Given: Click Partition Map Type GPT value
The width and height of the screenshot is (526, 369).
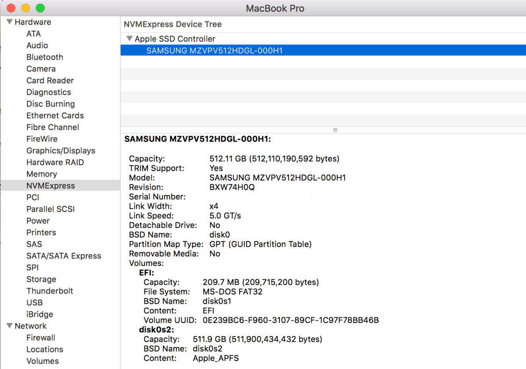Looking at the screenshot, I should 260,245.
